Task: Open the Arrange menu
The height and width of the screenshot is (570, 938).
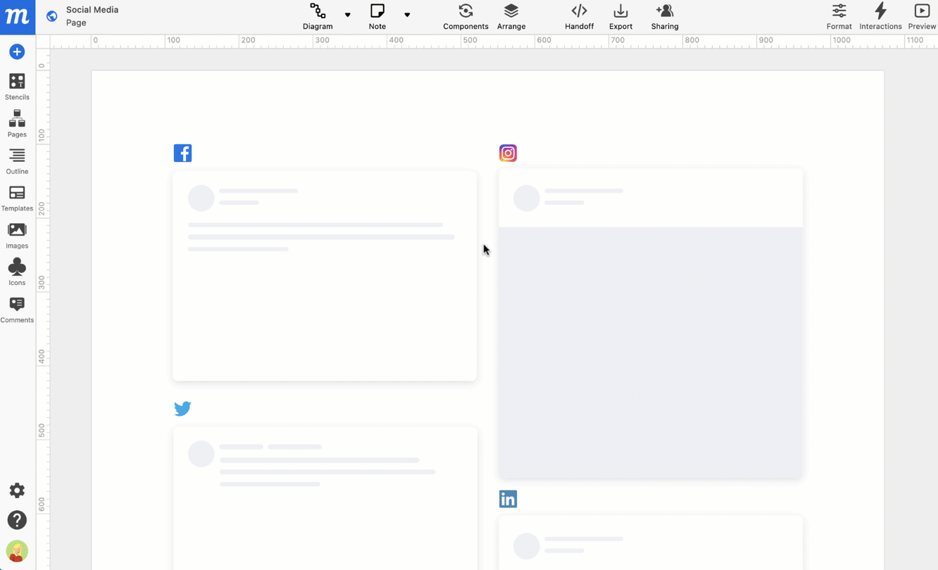Action: click(511, 16)
